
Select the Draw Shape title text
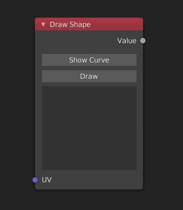click(x=70, y=24)
